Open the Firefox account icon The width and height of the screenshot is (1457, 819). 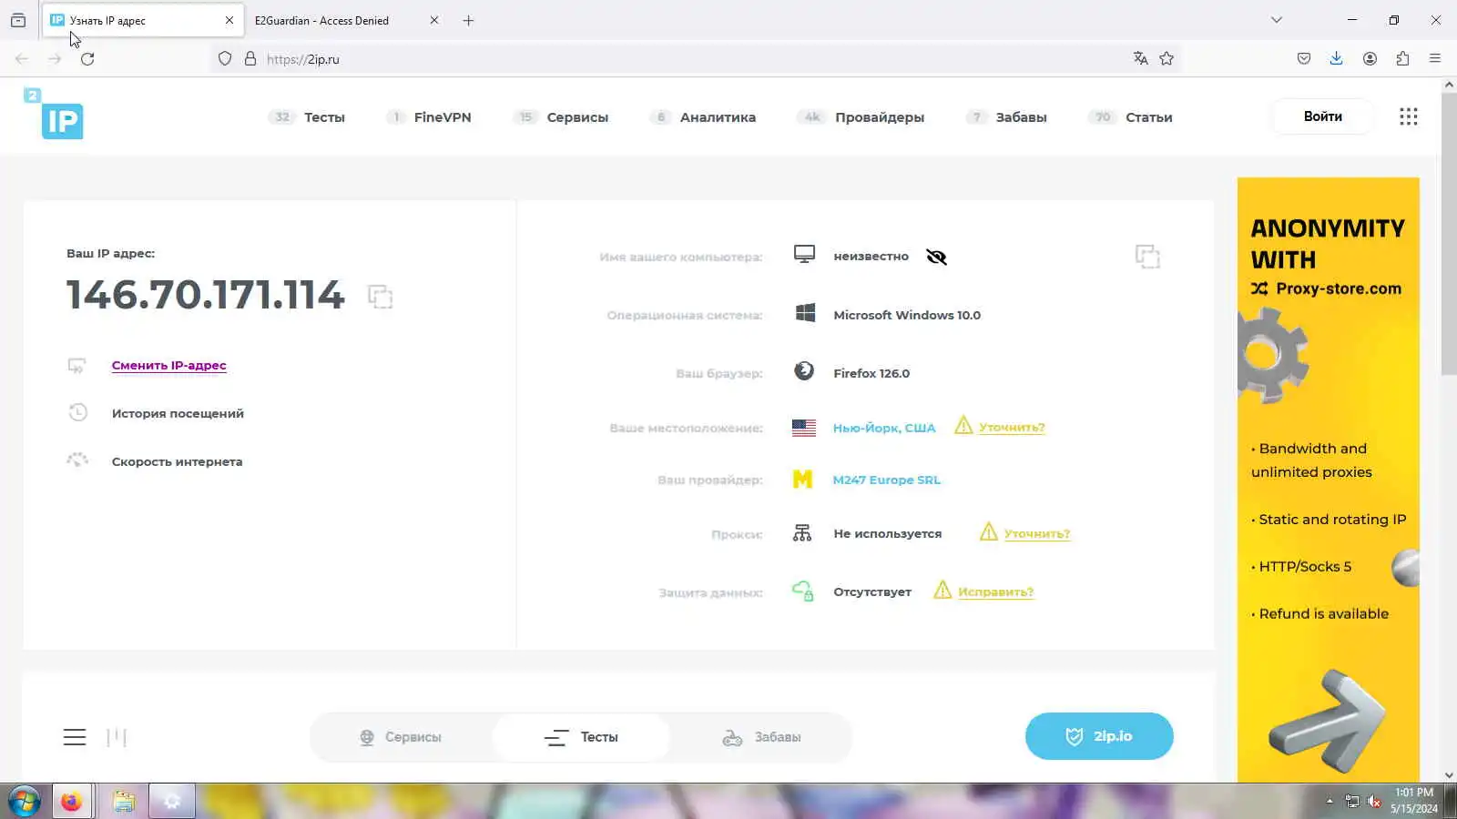(x=1370, y=59)
